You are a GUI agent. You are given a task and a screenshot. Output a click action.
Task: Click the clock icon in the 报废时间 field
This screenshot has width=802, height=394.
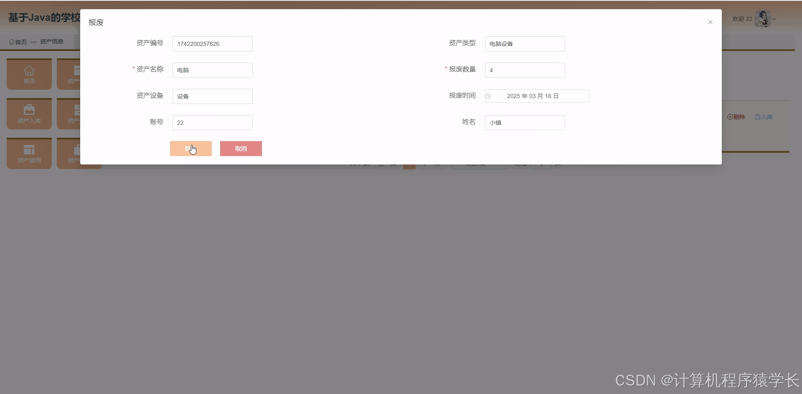click(489, 96)
